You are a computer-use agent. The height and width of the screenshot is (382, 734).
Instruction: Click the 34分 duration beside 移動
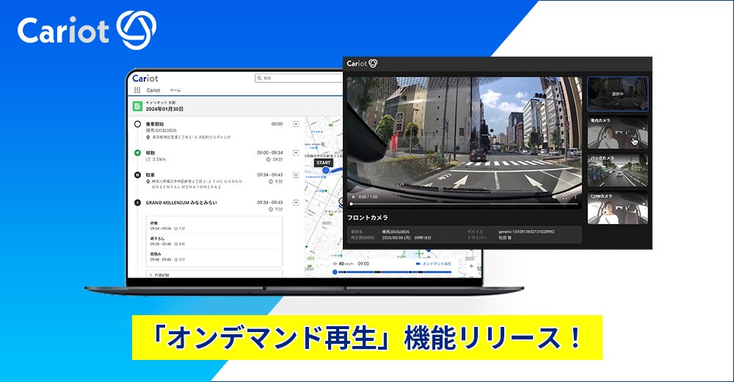click(x=277, y=159)
